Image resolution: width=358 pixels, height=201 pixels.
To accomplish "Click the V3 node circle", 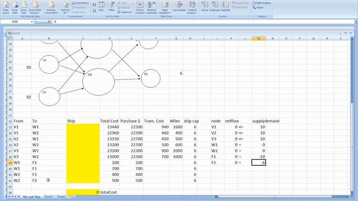I will (x=49, y=97).
